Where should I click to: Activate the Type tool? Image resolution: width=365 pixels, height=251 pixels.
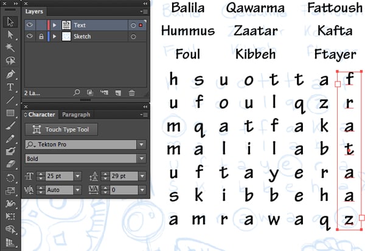[x=10, y=87]
